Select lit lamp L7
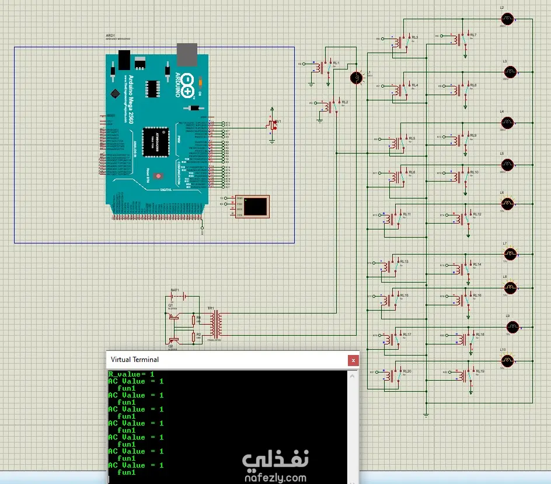This screenshot has height=484, width=551. coord(510,254)
